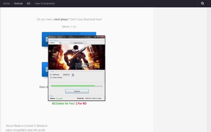Click the Modern Combat 5 banner image

[x=77, y=57]
